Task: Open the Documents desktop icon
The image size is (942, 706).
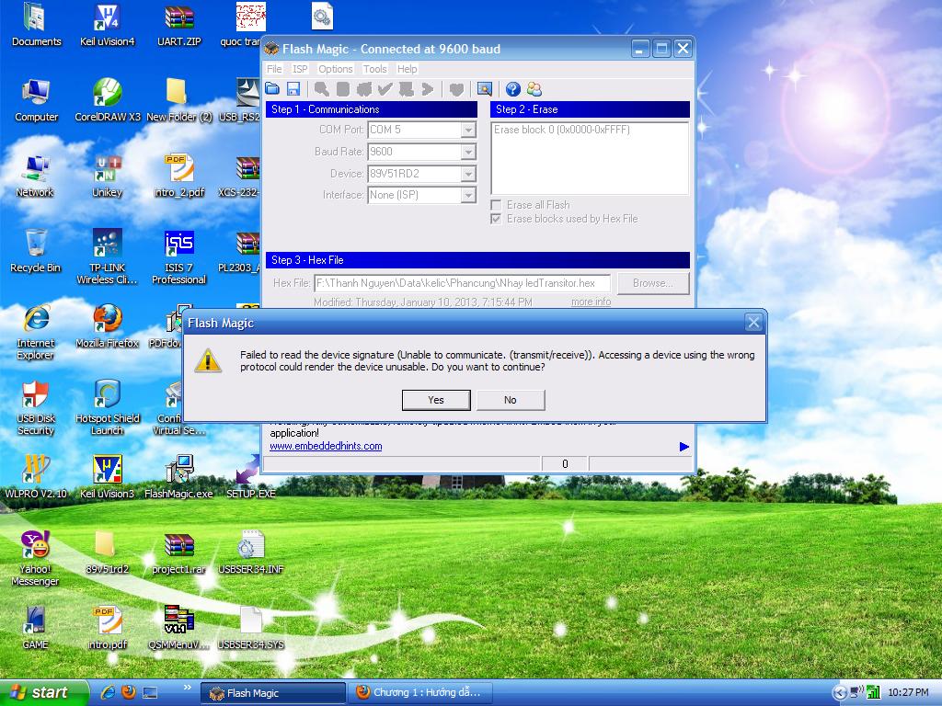Action: coord(36,25)
